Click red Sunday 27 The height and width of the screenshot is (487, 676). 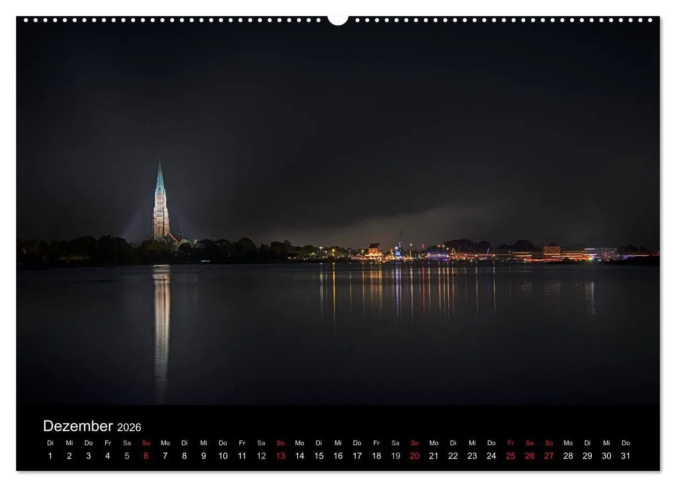[x=549, y=456]
